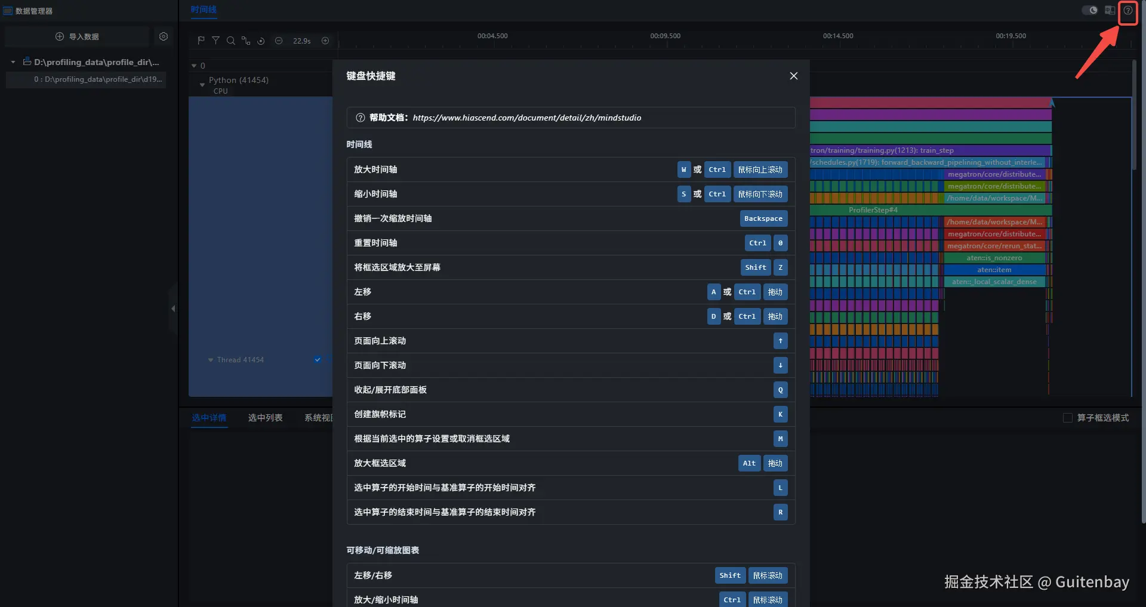This screenshot has height=607, width=1146.
Task: Select the '0 : D:\profiling_data\profile_dir\d19...' item
Action: coord(86,79)
